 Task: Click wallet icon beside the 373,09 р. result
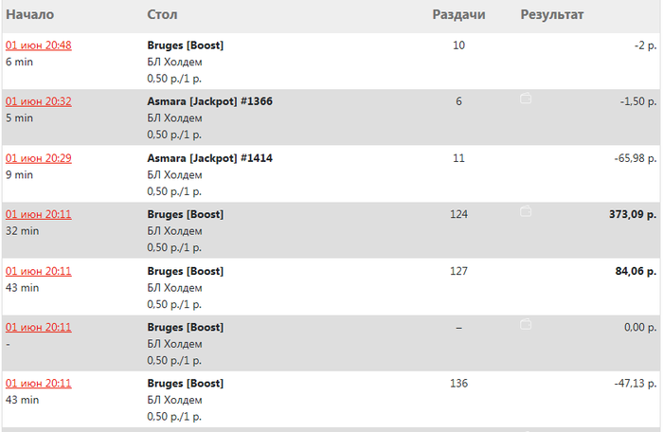pos(526,210)
